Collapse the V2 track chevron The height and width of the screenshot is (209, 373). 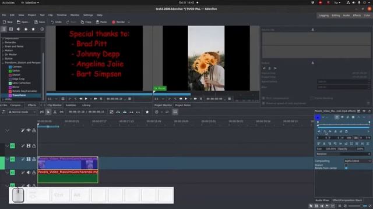7,146
